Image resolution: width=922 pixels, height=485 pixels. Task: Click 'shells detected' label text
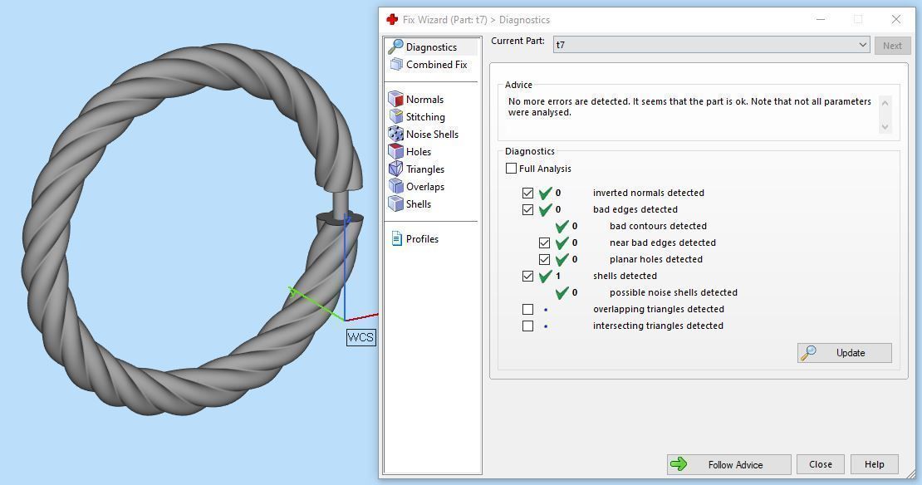point(625,277)
